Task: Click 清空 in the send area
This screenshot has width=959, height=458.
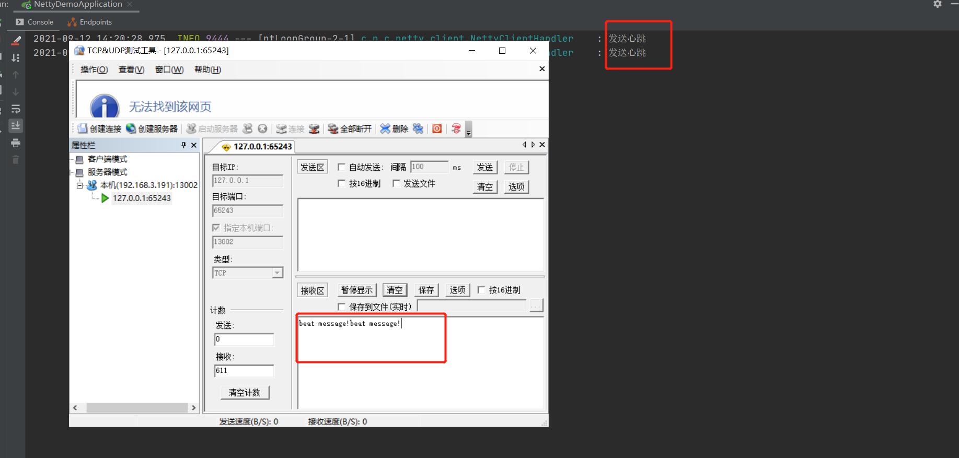Action: [x=484, y=186]
